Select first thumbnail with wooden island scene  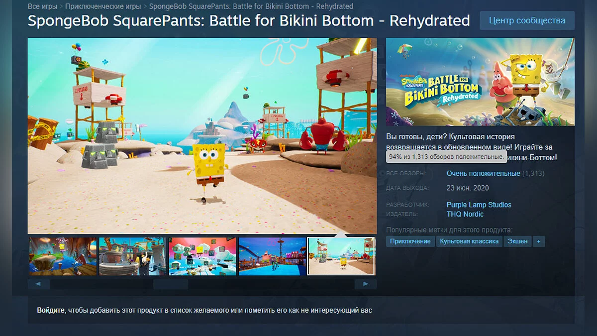pos(63,256)
